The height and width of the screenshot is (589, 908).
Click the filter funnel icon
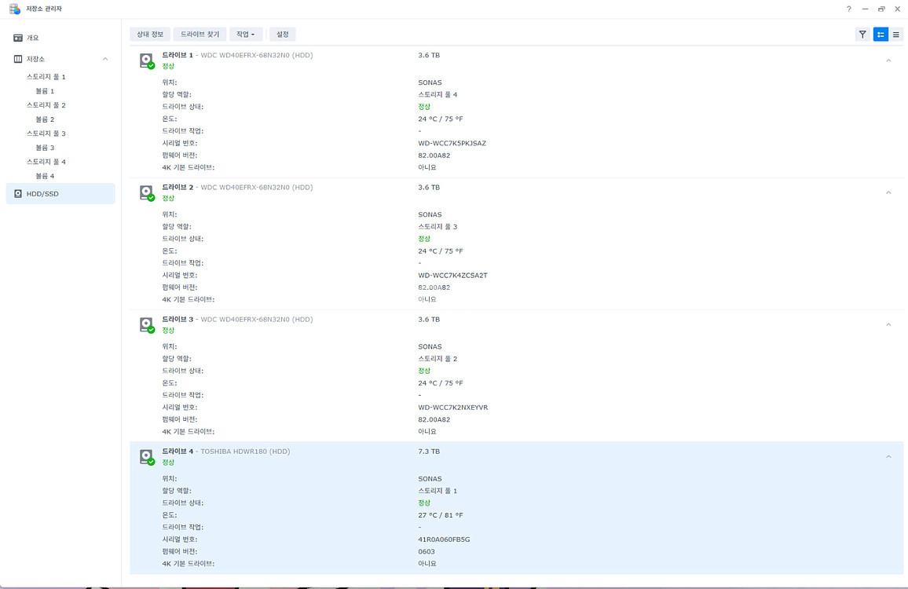(x=862, y=35)
